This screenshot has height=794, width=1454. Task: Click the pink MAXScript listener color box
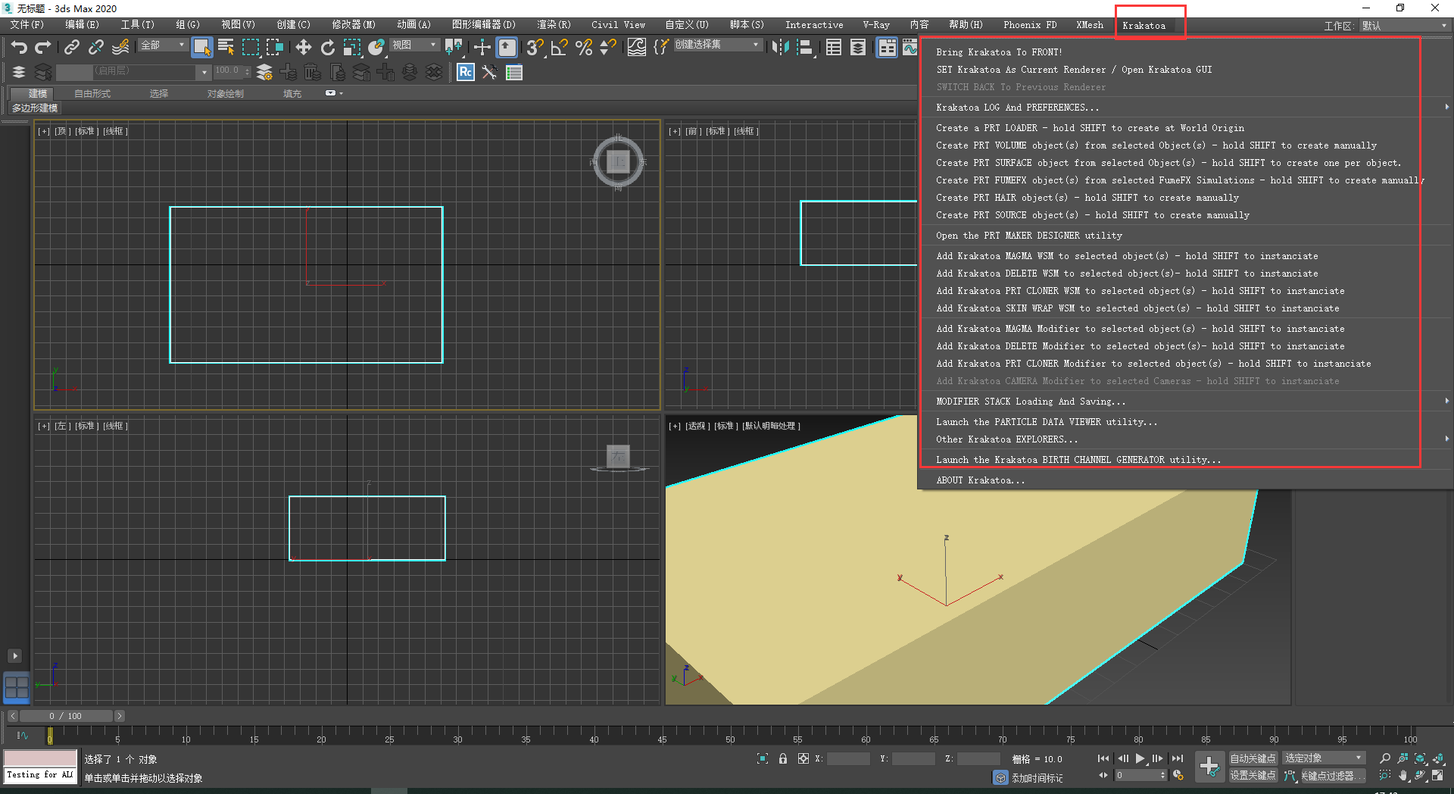(x=40, y=758)
